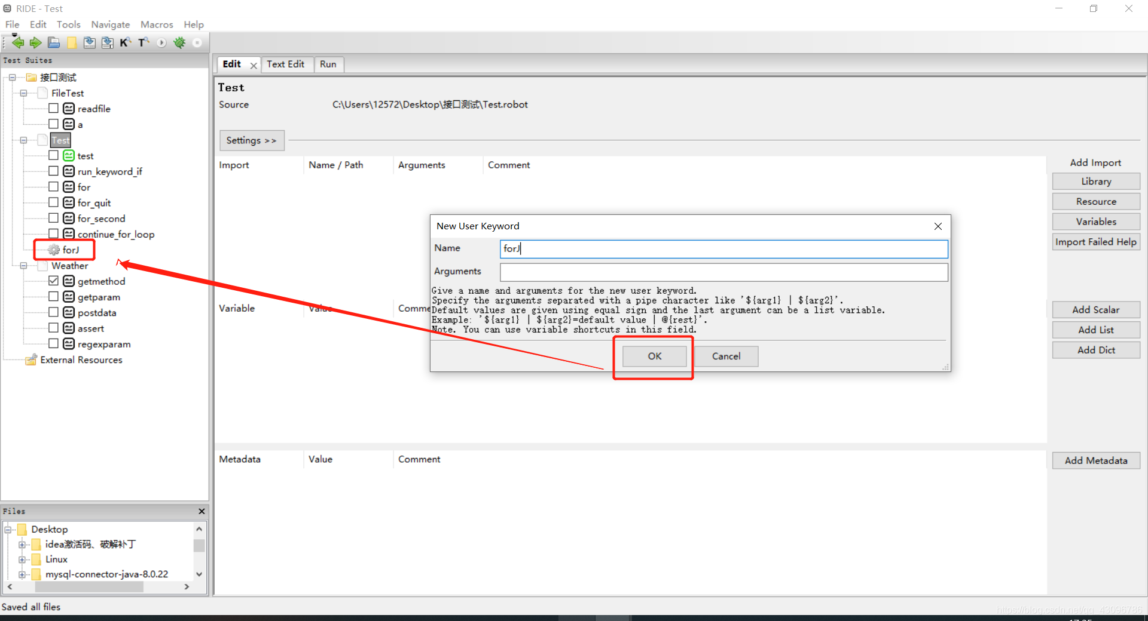1148x621 pixels.
Task: Click the Add Metadata button
Action: pyautogui.click(x=1096, y=460)
